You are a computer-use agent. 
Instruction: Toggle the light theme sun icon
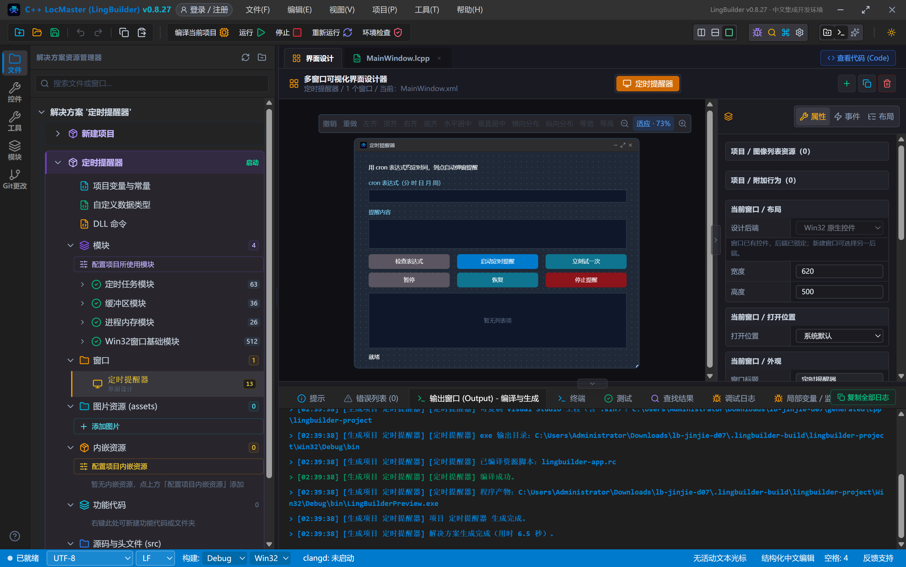(892, 33)
